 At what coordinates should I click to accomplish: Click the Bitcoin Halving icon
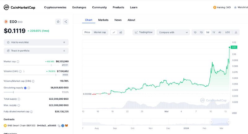tap(215, 7)
